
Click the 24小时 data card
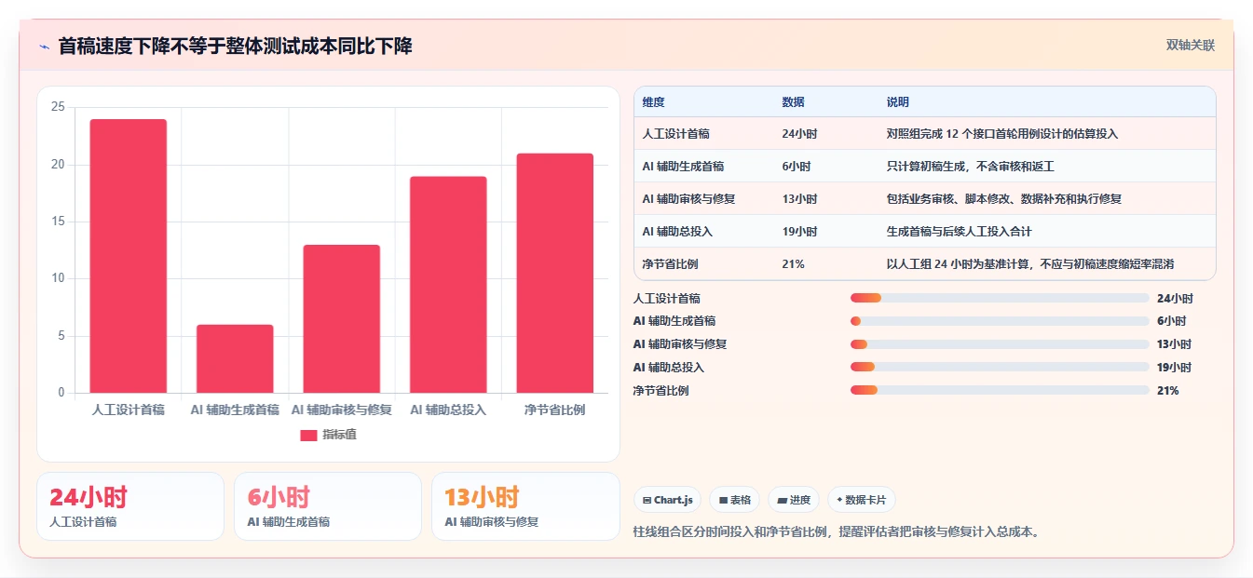click(130, 506)
